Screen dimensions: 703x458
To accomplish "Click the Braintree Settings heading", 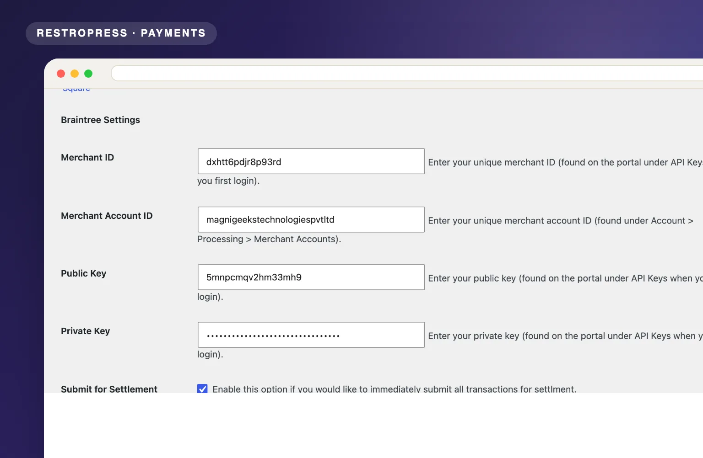I will (100, 120).
